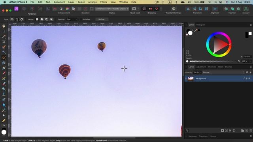Viewport: 253px width, 142px height.
Task: Open layer Opacity value dropdown
Action: coord(201,72)
